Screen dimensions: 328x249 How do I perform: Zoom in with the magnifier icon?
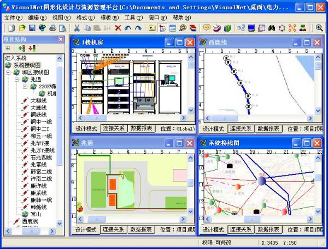point(319,28)
